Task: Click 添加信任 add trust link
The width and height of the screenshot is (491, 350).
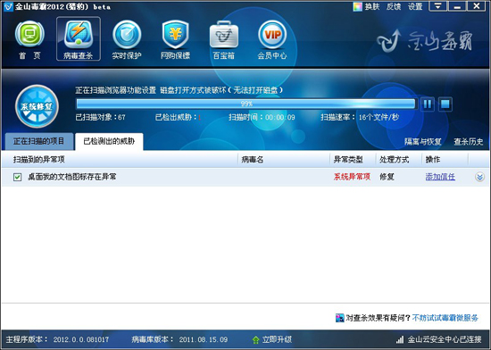Action: [440, 177]
